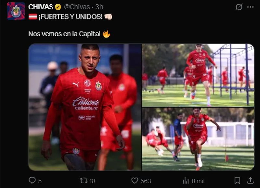Open the Chivas profile avatar
The image size is (260, 188).
[x=16, y=11]
